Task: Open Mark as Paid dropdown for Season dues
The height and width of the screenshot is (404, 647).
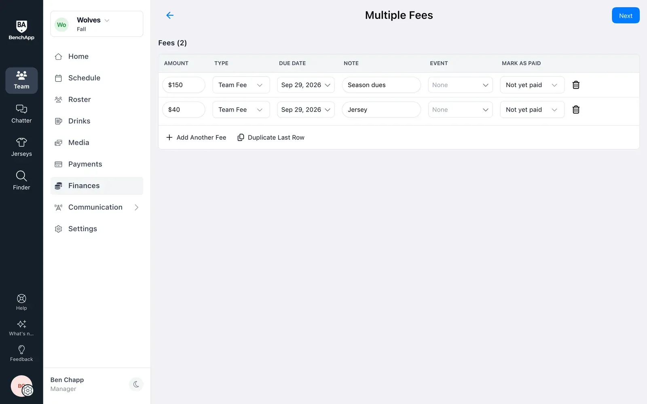Action: click(x=532, y=85)
